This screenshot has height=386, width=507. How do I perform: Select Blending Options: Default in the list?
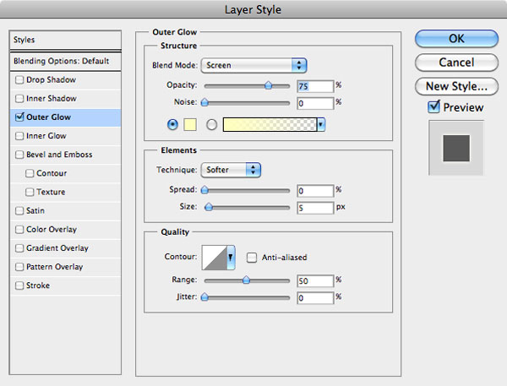coord(66,62)
